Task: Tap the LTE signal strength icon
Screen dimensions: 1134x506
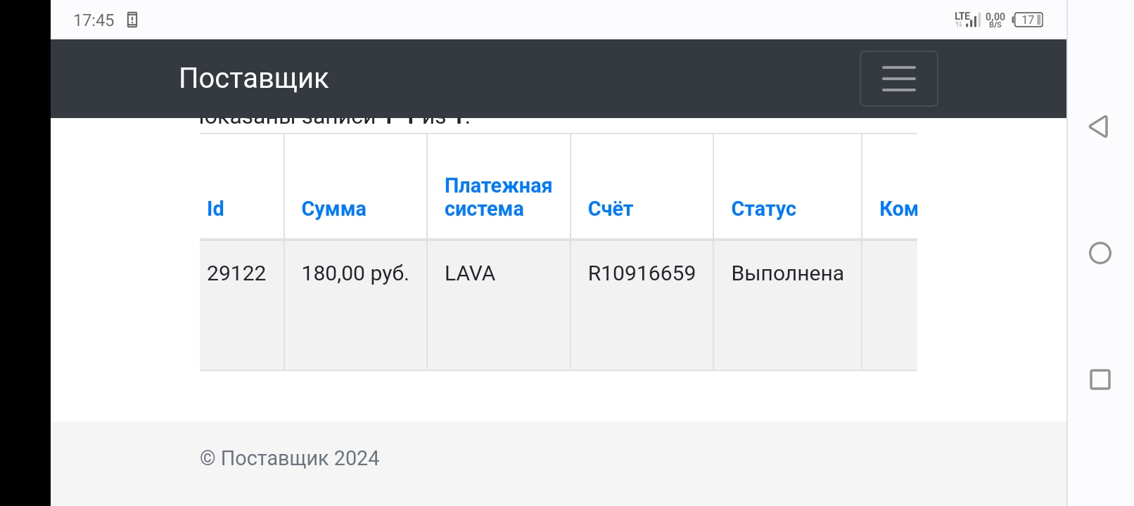Action: [x=967, y=20]
